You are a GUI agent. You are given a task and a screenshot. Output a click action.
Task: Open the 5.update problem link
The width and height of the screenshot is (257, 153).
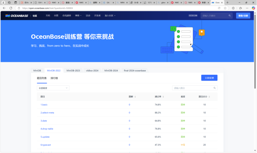coord(45,137)
